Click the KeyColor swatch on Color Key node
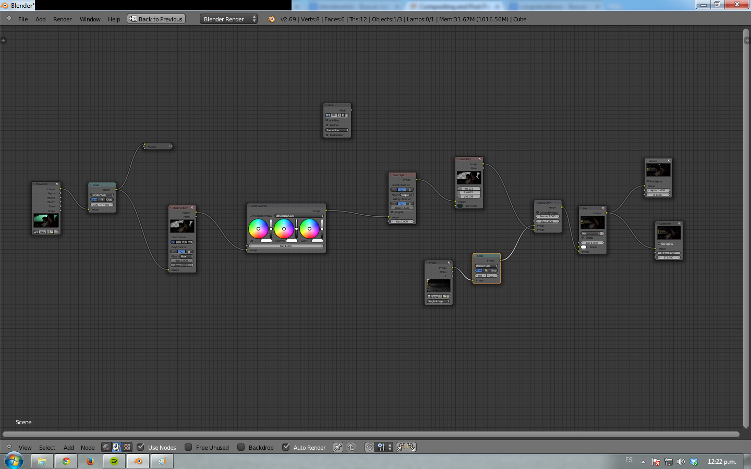Image resolution: width=751 pixels, height=469 pixels. [x=460, y=206]
